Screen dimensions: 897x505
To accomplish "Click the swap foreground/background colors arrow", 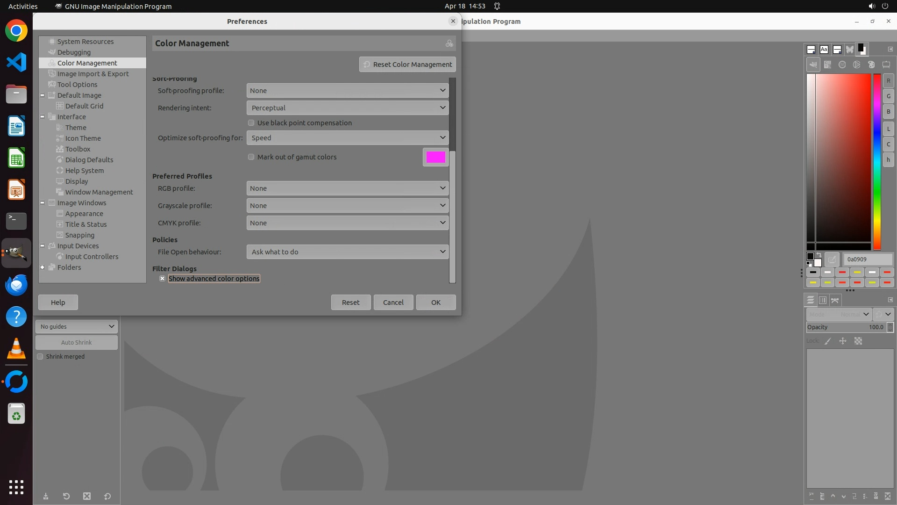I will [x=819, y=255].
